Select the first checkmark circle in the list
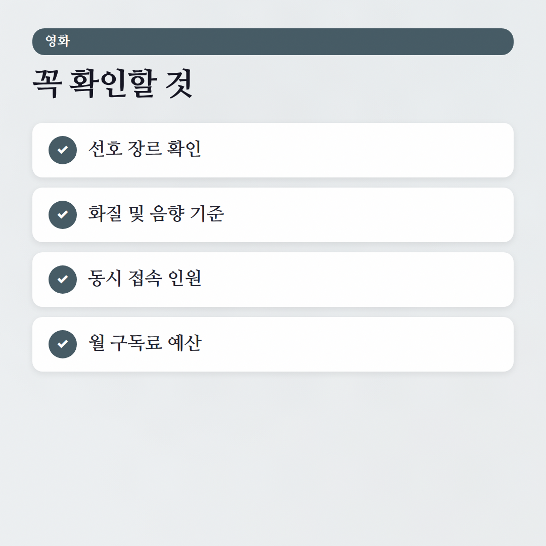Screen dimensions: 546x546 [x=63, y=150]
